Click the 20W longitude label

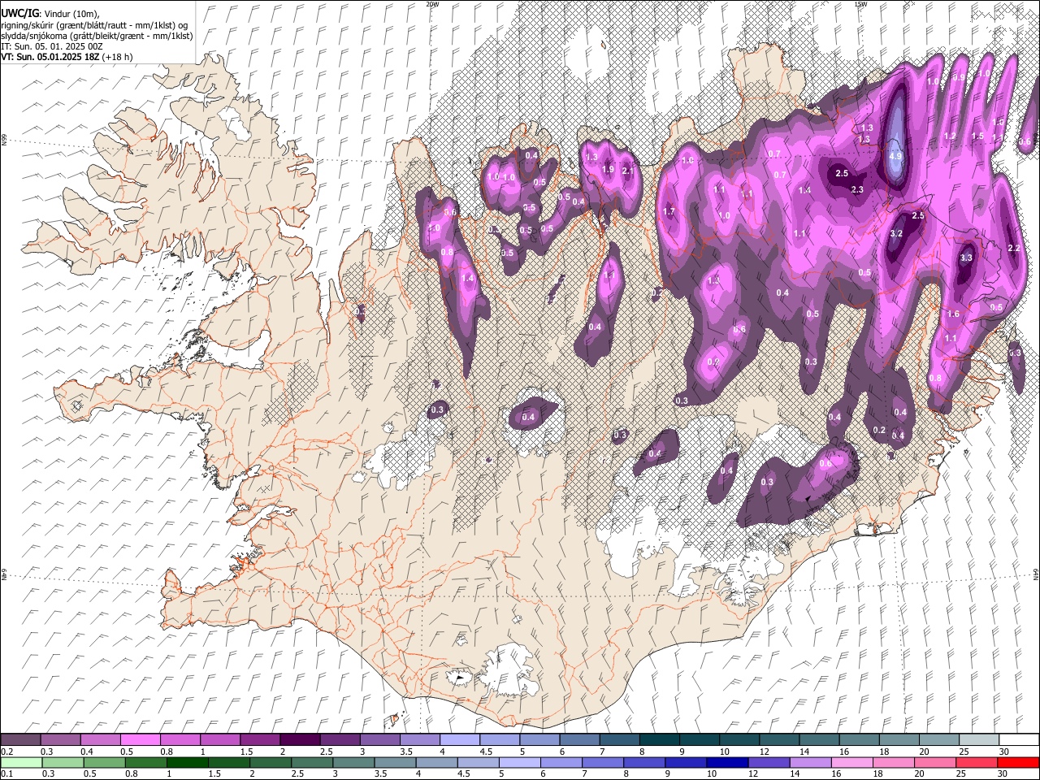pyautogui.click(x=432, y=4)
